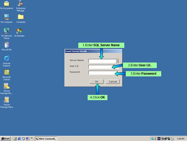
Task: Click the system tray clock
Action: click(x=180, y=139)
